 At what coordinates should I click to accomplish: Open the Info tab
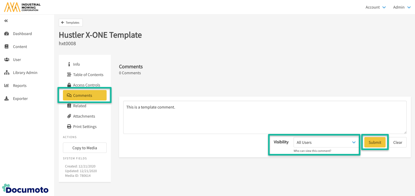click(76, 64)
